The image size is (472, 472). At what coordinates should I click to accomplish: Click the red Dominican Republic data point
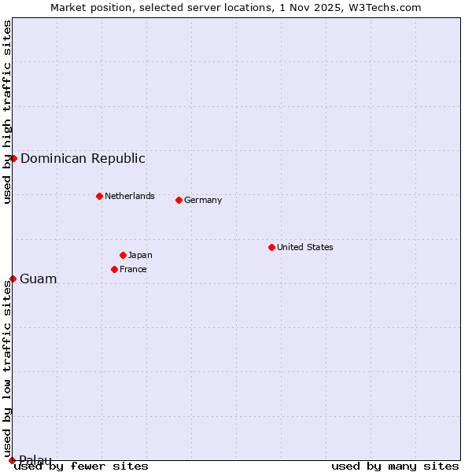[x=13, y=158]
